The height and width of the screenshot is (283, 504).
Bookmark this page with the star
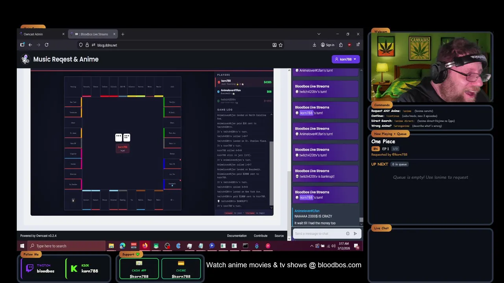pyautogui.click(x=281, y=45)
